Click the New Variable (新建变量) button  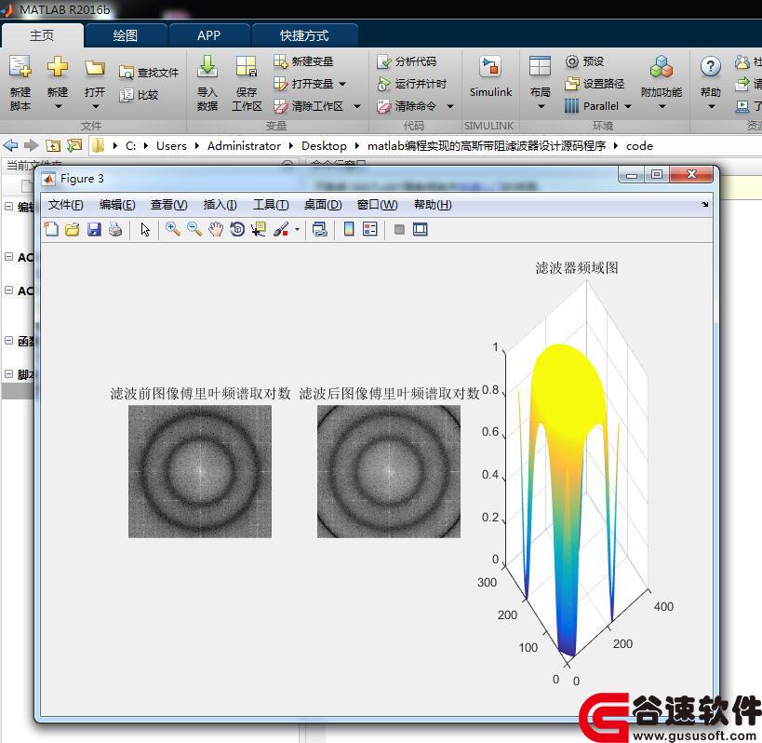click(303, 61)
